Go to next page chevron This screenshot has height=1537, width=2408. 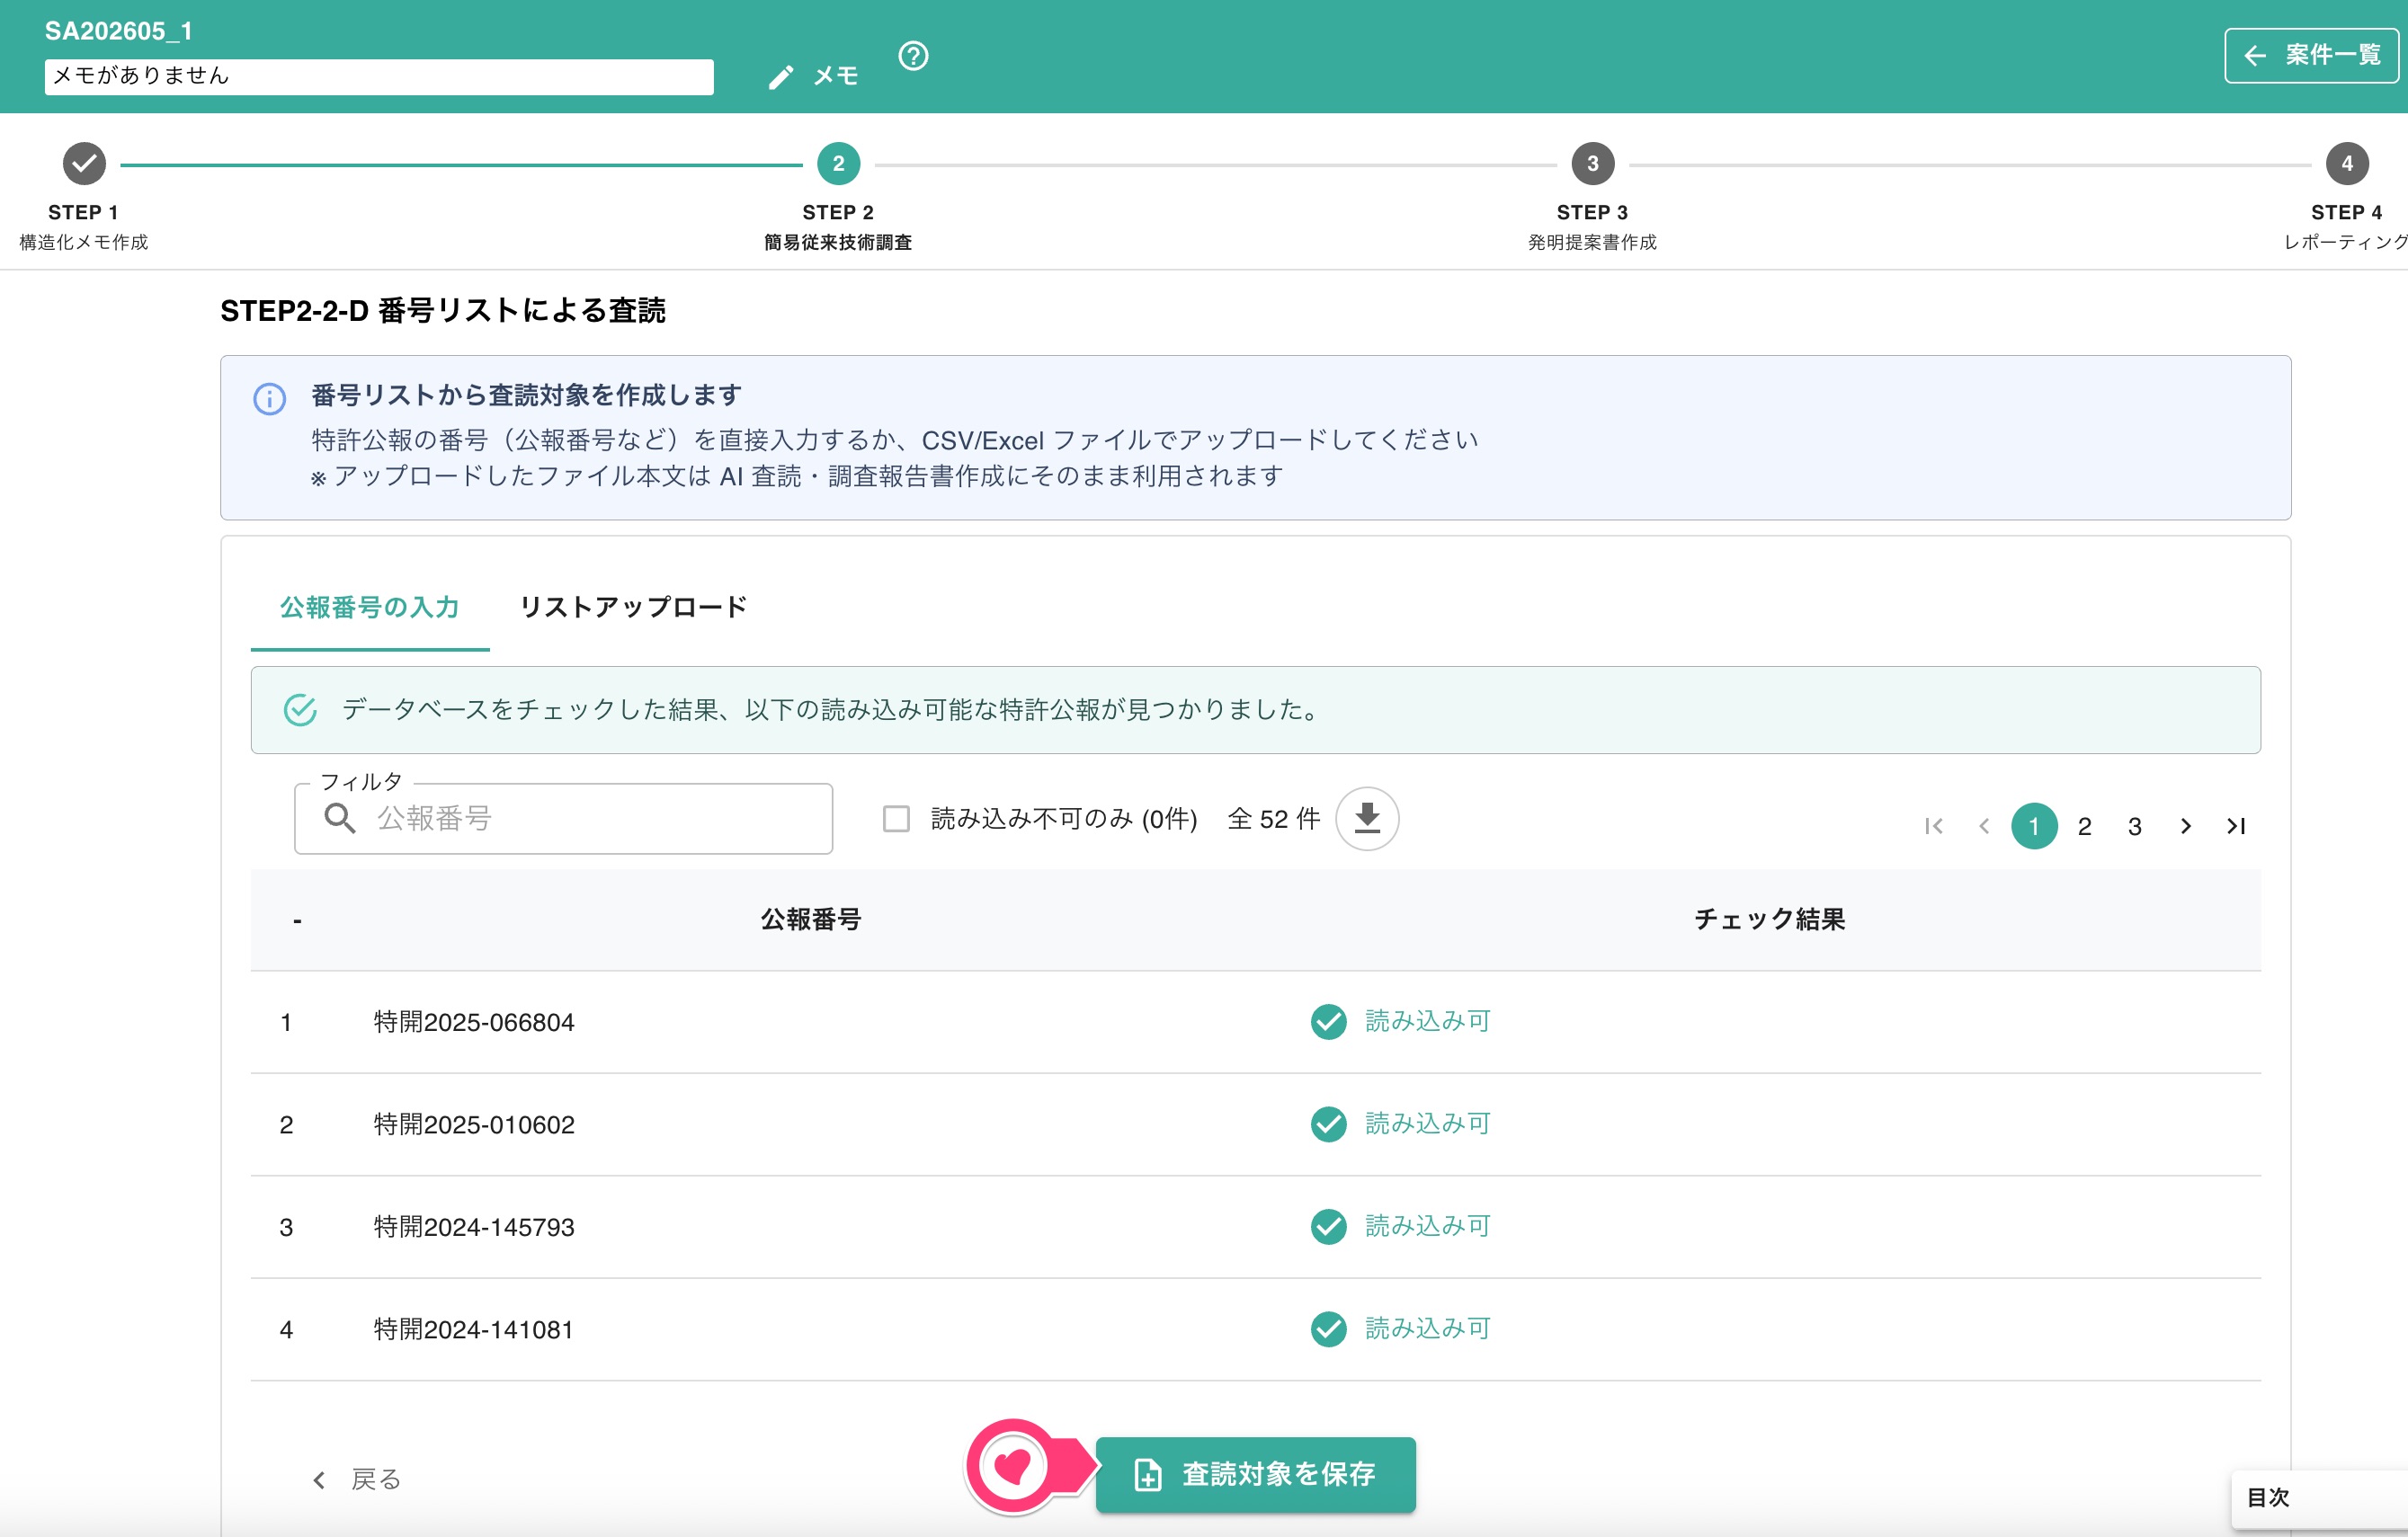pyautogui.click(x=2185, y=826)
